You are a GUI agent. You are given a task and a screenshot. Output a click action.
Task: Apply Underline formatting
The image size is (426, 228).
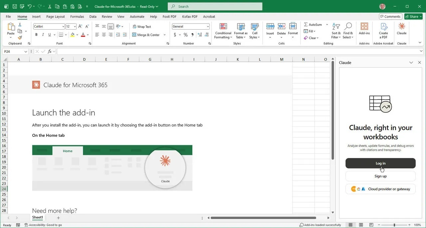click(x=50, y=35)
